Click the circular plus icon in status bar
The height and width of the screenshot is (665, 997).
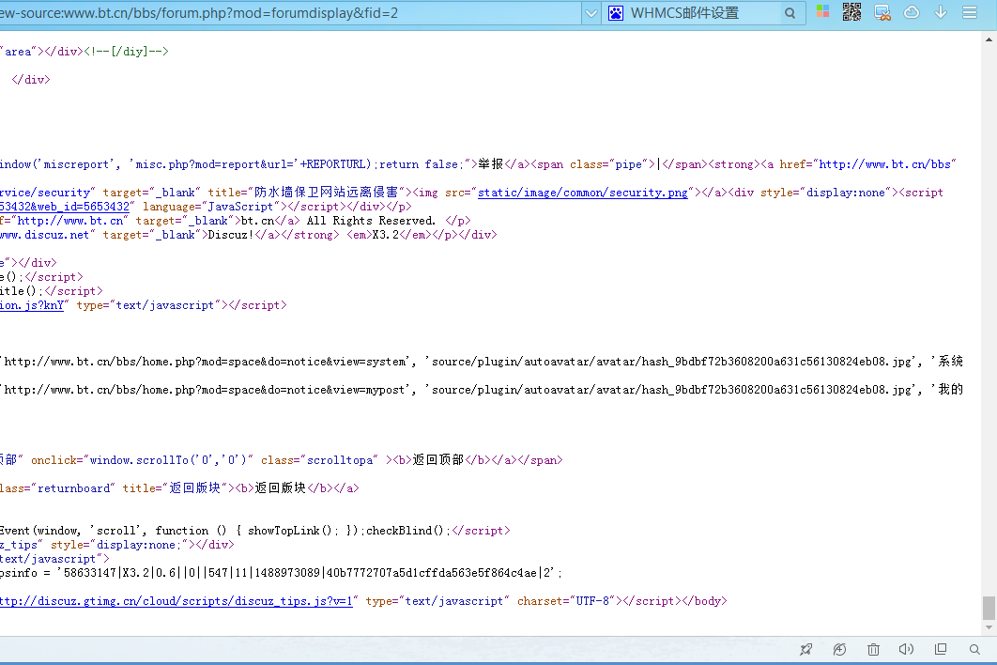click(840, 649)
